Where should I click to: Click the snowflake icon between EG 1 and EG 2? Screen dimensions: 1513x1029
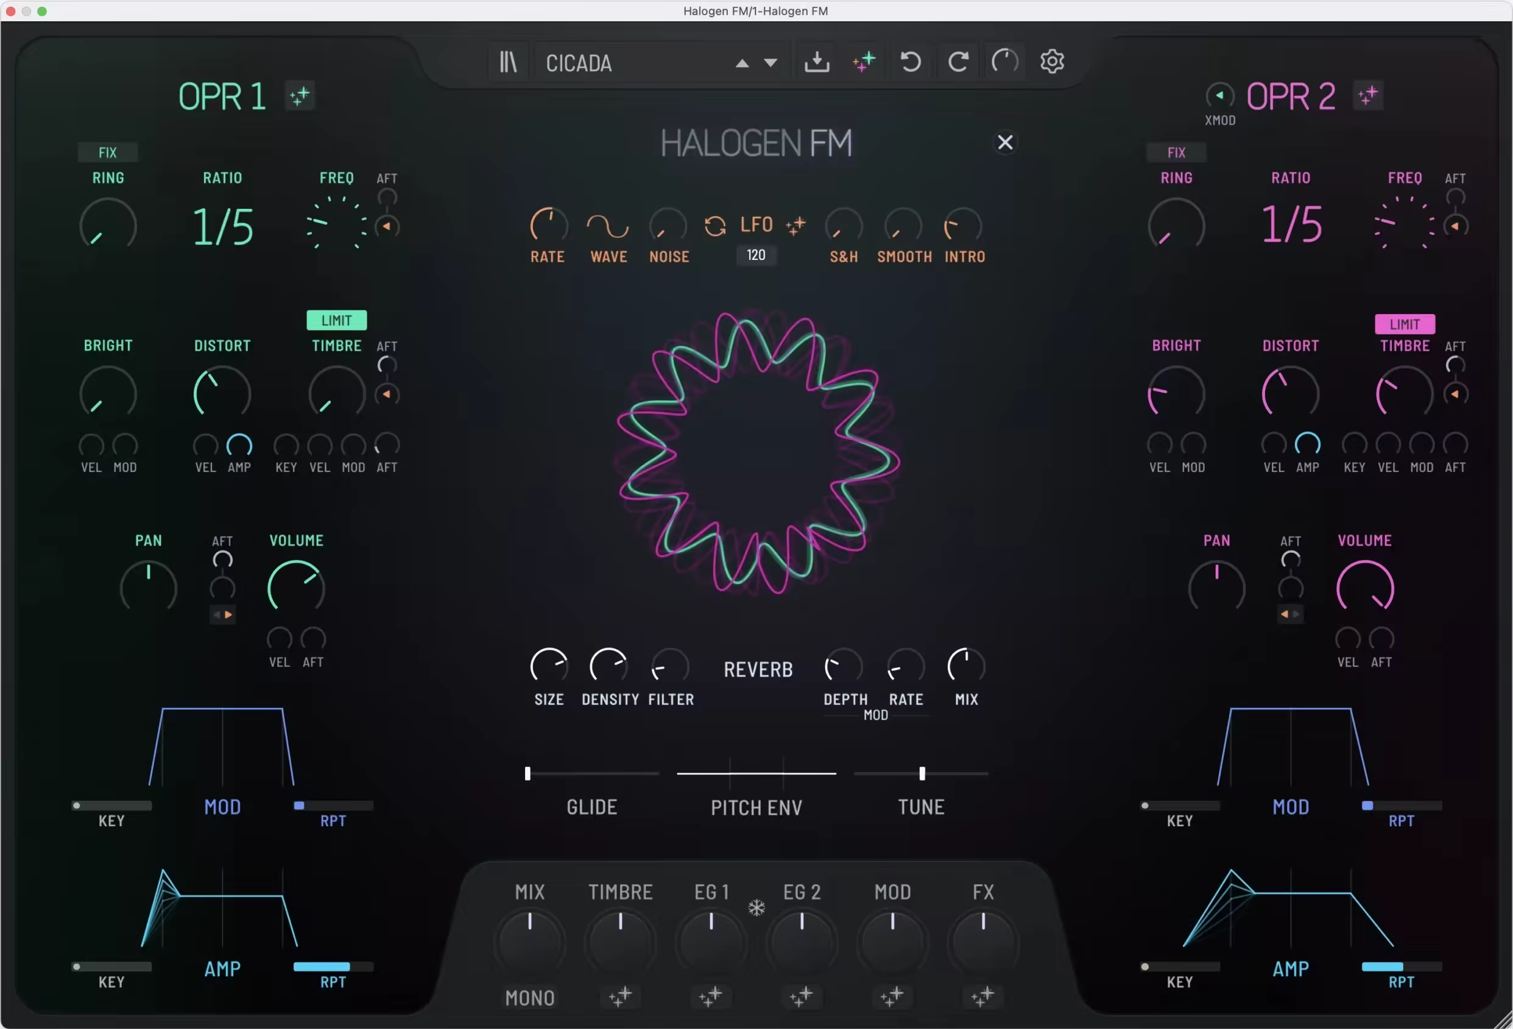756,907
